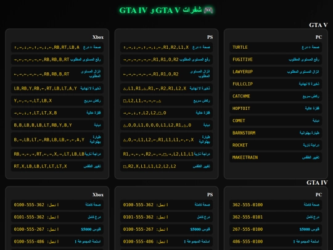Click the Xbox heading in the GTA V section
Image resolution: width=333 pixels, height=250 pixels.
[98, 37]
